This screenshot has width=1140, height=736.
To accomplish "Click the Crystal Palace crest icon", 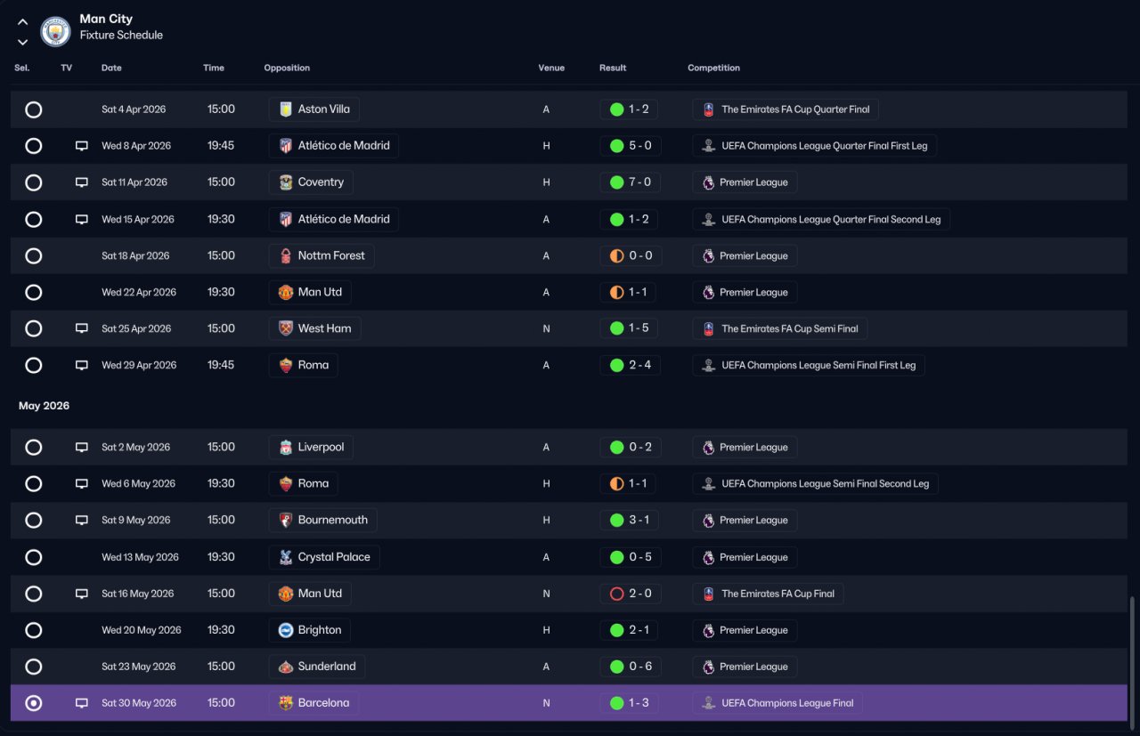I will [x=286, y=557].
